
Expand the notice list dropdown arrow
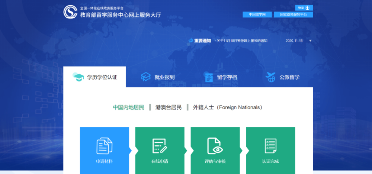point(310,41)
